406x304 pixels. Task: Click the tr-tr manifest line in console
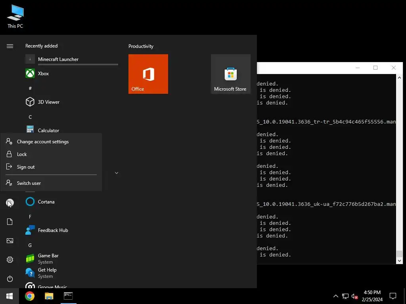point(326,122)
